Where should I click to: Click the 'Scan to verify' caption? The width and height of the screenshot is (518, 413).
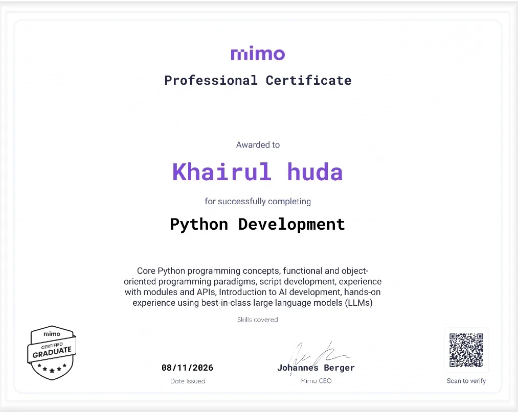pyautogui.click(x=466, y=381)
